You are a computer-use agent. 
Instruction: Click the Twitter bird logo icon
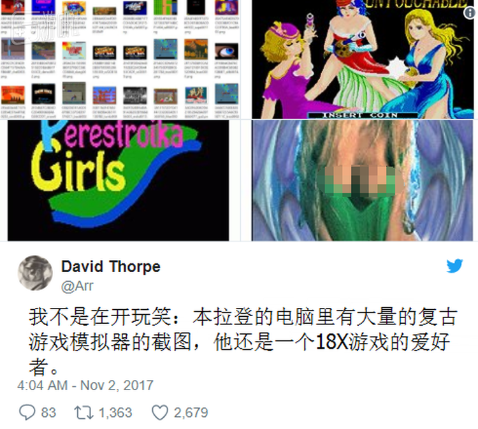(x=454, y=266)
